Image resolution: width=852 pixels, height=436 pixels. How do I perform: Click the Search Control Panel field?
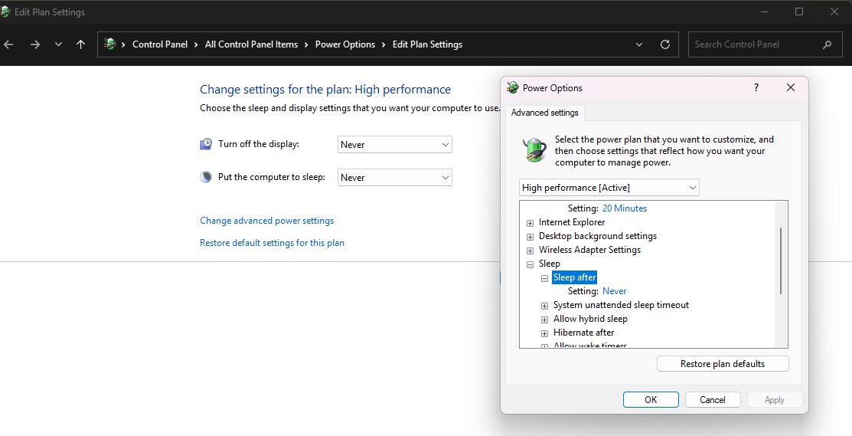(754, 44)
